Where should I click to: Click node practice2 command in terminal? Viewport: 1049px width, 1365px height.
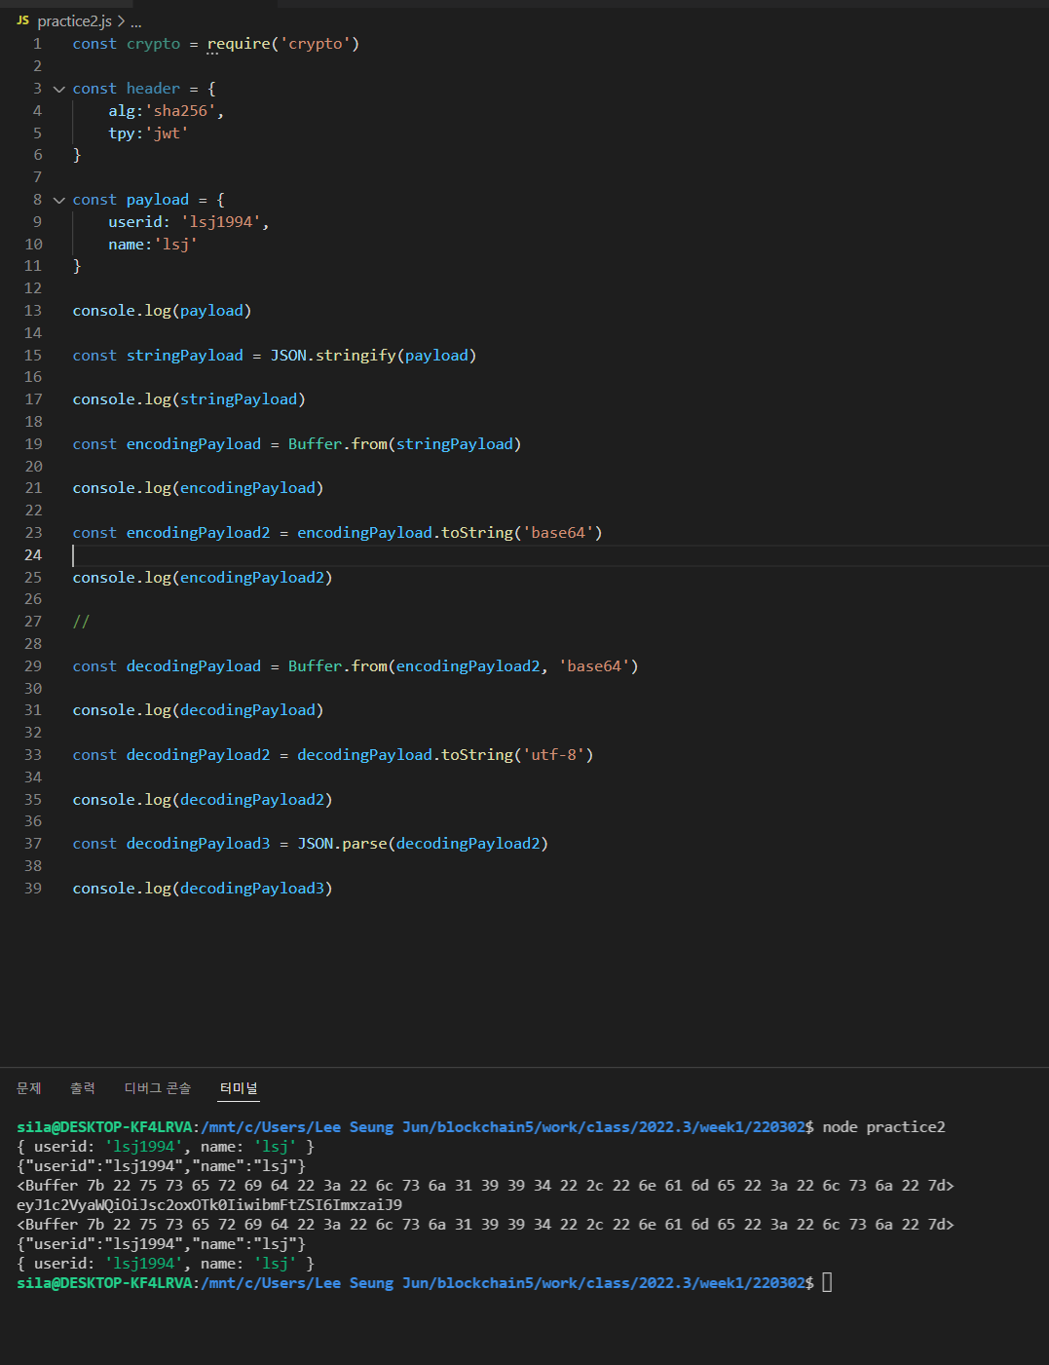tap(883, 1127)
